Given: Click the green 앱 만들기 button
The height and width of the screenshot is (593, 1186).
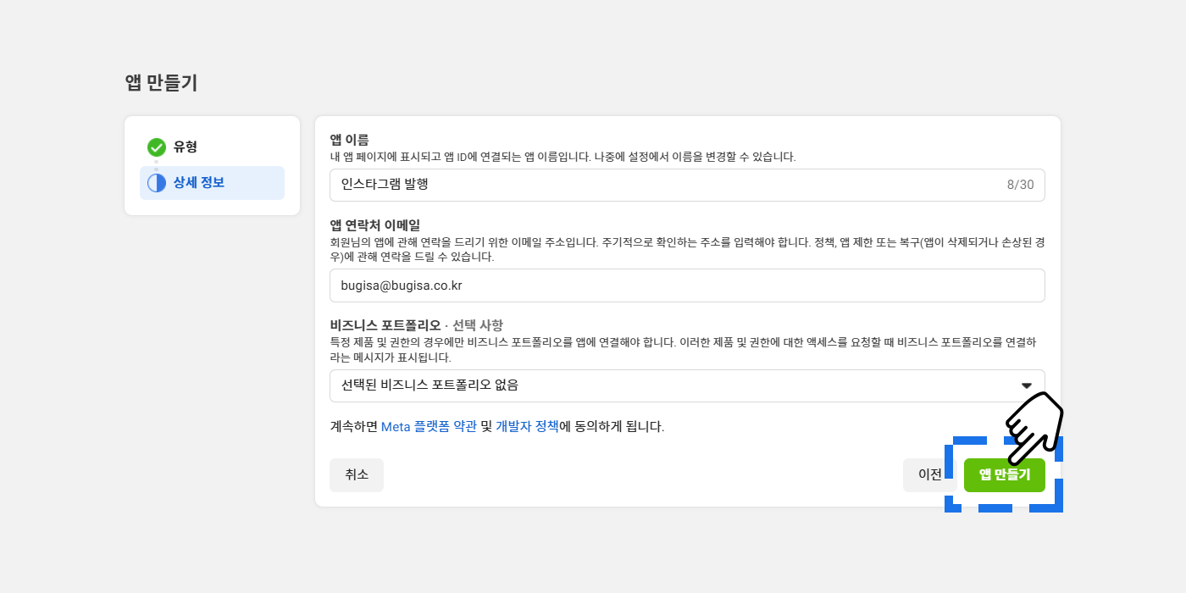Looking at the screenshot, I should (1004, 475).
